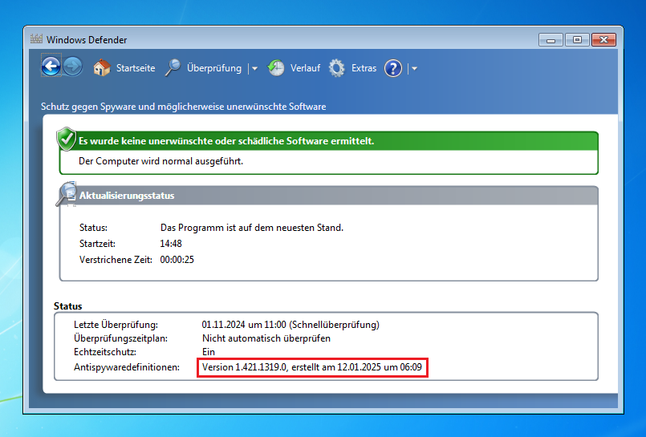646x437 pixels.
Task: Start a scan via Überprüfung label
Action: [x=214, y=68]
